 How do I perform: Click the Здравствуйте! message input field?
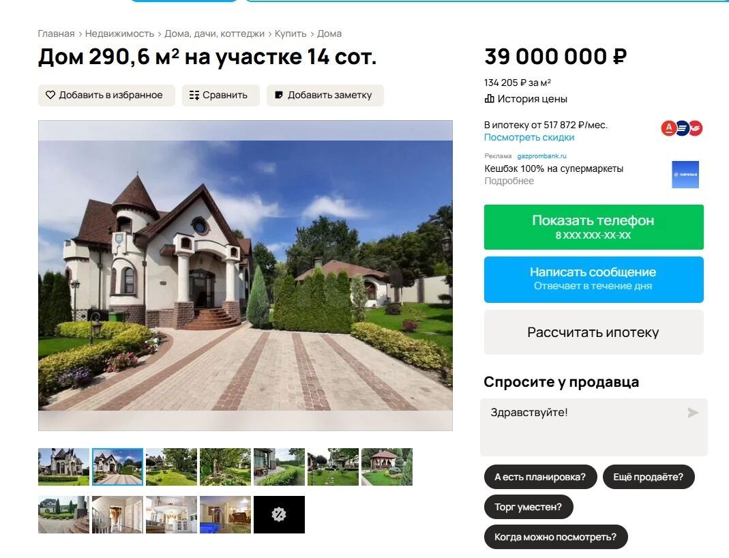point(594,427)
